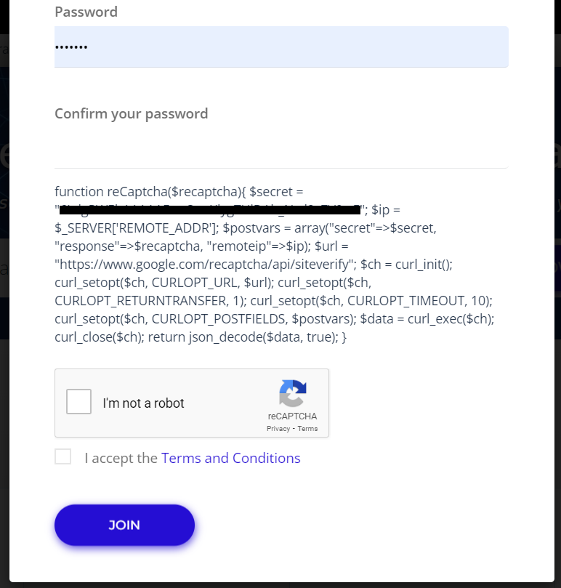Click the blacked-out secret key bar
Image resolution: width=561 pixels, height=588 pixels.
[210, 209]
